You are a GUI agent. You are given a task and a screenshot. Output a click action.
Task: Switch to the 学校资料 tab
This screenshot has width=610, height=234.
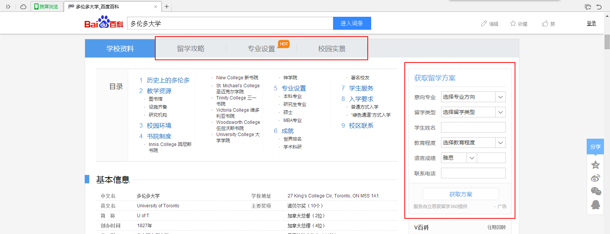pos(120,48)
